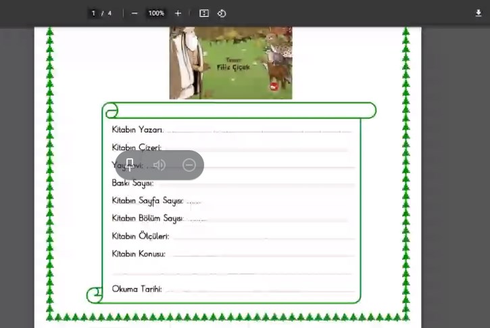The height and width of the screenshot is (328, 490).
Task: Click the Kitabın Sayfa Sayısı label
Action: (x=147, y=201)
